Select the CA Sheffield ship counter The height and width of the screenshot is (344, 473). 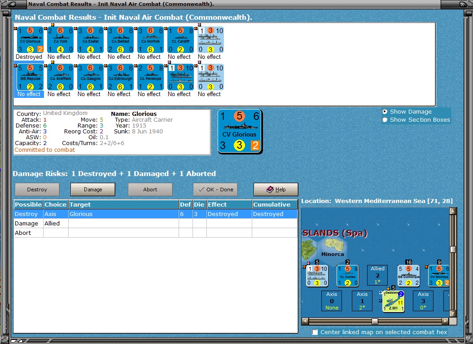click(x=60, y=77)
